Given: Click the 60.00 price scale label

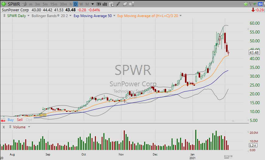Looking at the screenshot, I should click(x=255, y=23).
